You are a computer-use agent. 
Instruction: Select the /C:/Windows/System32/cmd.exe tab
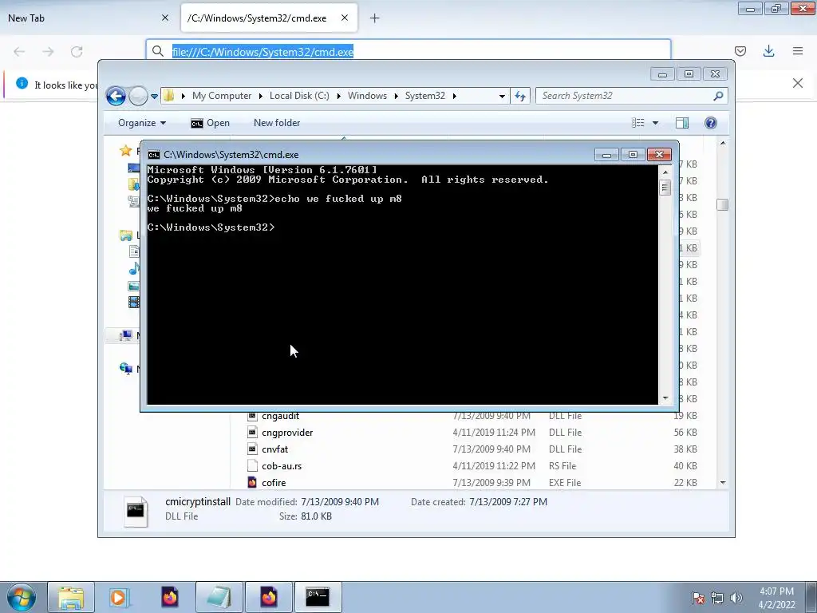coord(269,18)
